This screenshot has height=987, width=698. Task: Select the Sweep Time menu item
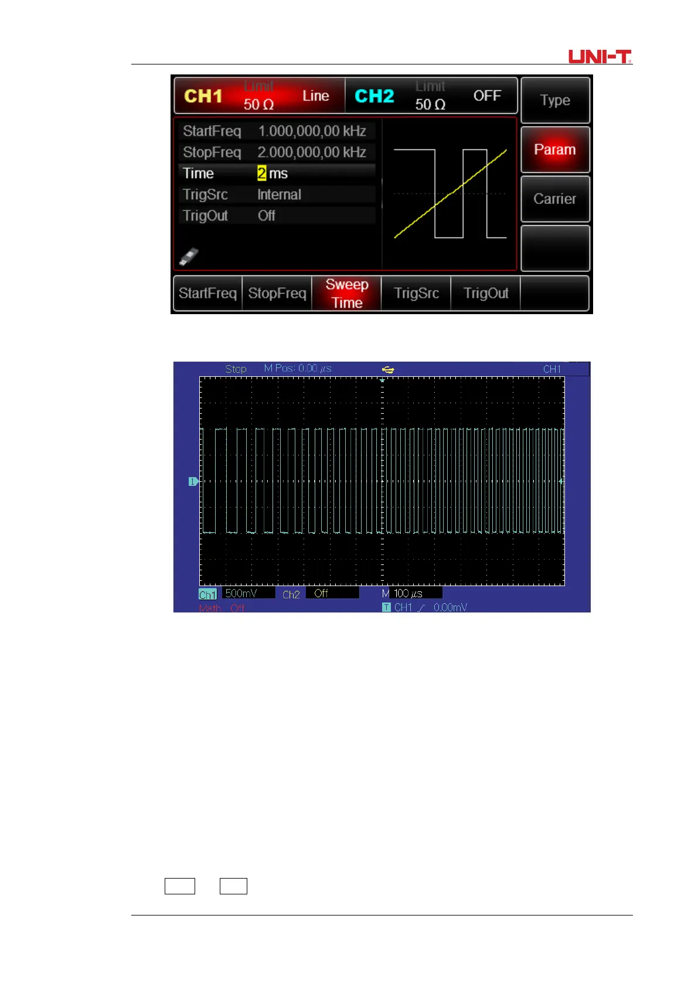tap(347, 293)
